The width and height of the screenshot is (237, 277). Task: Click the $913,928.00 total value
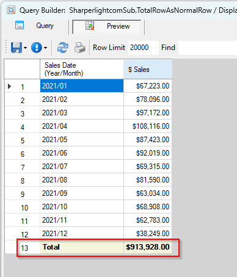(x=148, y=247)
